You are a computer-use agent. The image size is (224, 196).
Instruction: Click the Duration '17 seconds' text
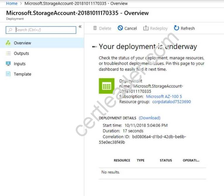133,131
